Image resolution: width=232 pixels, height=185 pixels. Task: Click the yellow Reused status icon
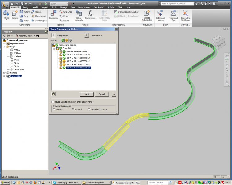(67, 40)
